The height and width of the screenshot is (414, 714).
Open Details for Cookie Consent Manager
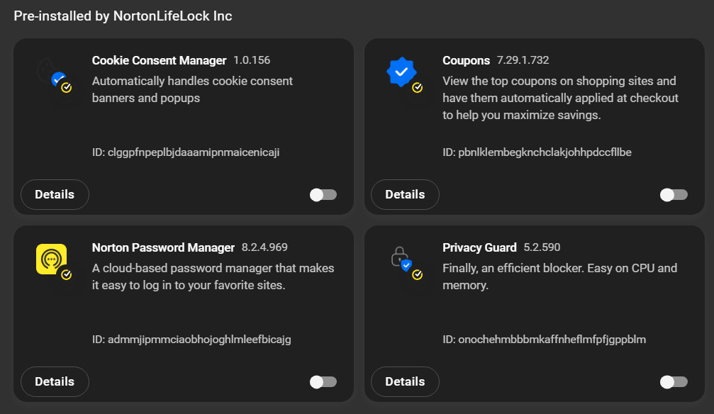[55, 194]
